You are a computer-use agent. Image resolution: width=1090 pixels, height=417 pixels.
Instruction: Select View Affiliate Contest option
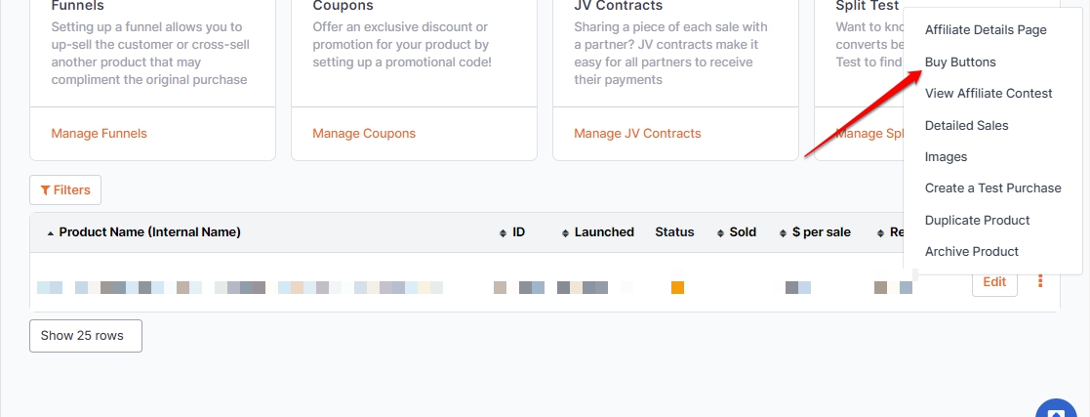click(x=989, y=94)
